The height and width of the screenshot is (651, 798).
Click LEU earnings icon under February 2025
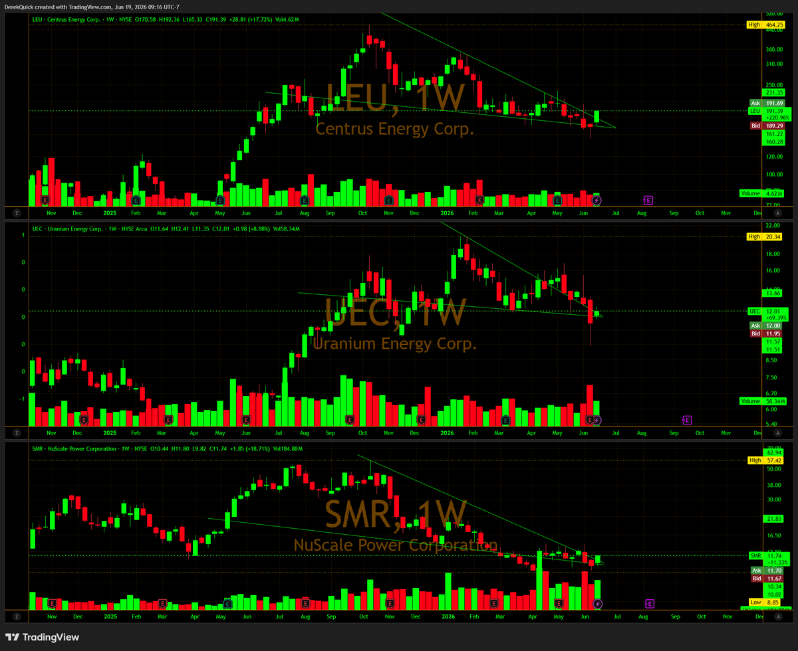[136, 199]
